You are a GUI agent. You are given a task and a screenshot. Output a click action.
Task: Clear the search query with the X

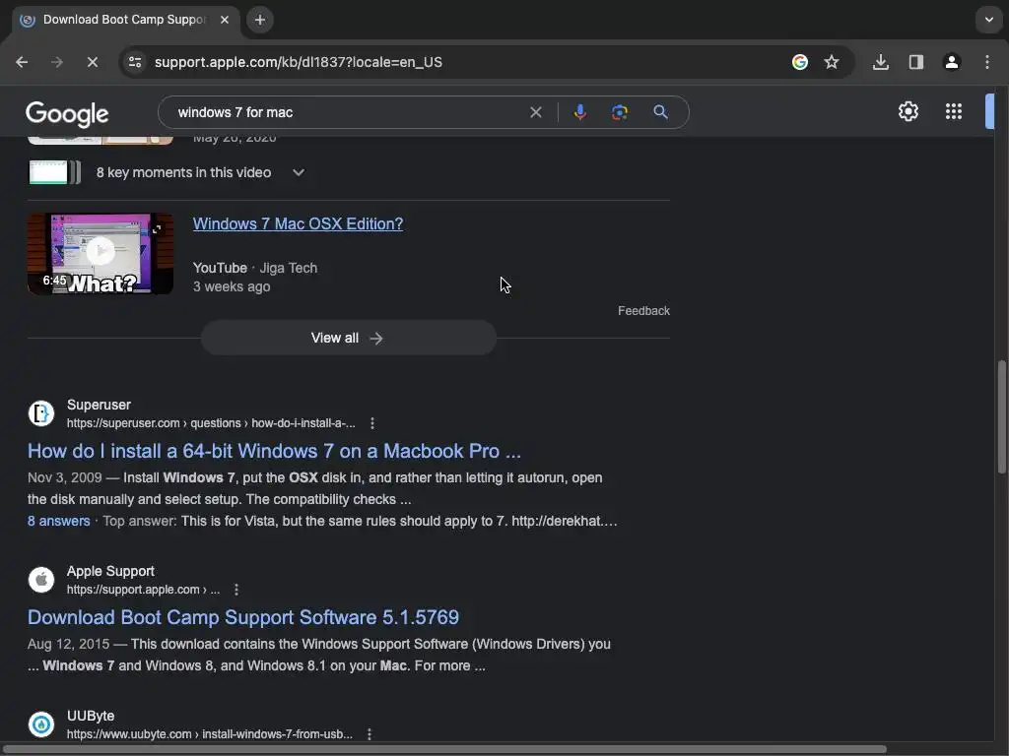[x=535, y=112]
